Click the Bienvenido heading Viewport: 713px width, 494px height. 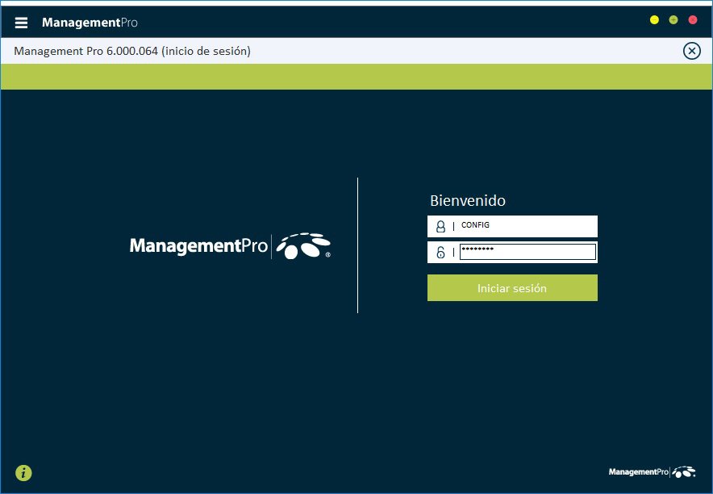[x=468, y=201]
